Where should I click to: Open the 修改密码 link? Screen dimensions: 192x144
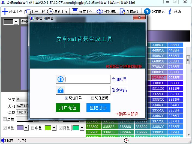point(119,90)
